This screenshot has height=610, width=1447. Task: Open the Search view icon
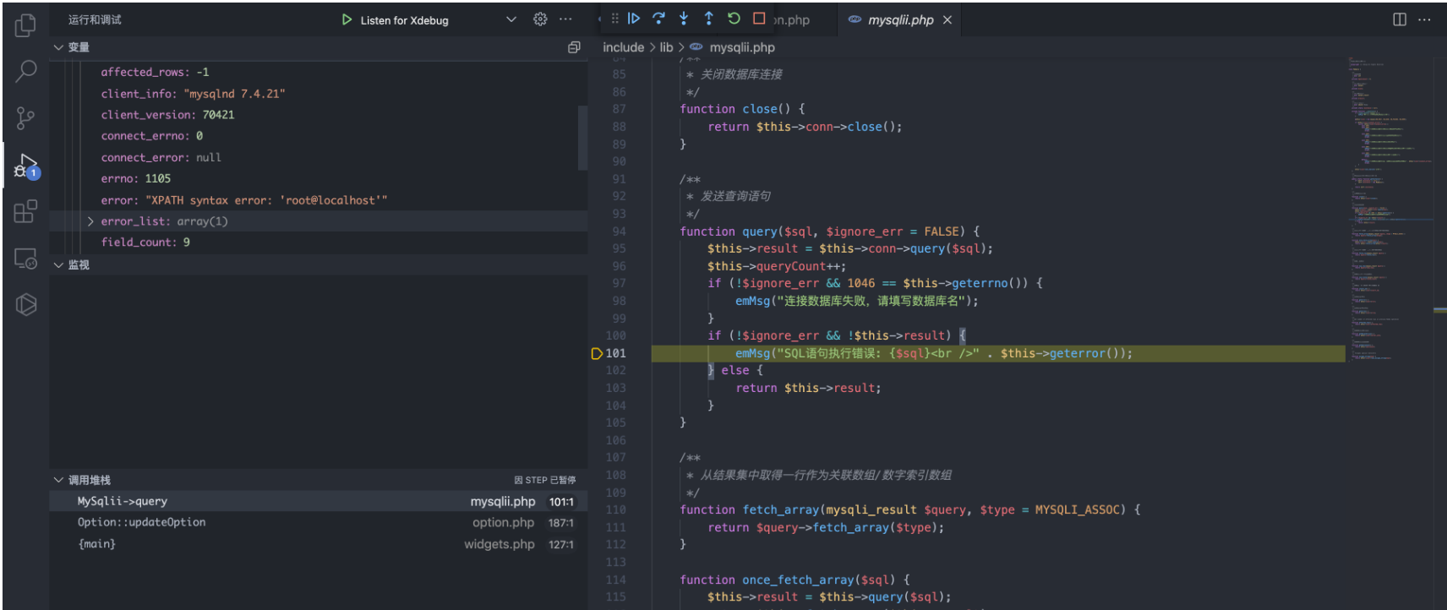pyautogui.click(x=25, y=71)
